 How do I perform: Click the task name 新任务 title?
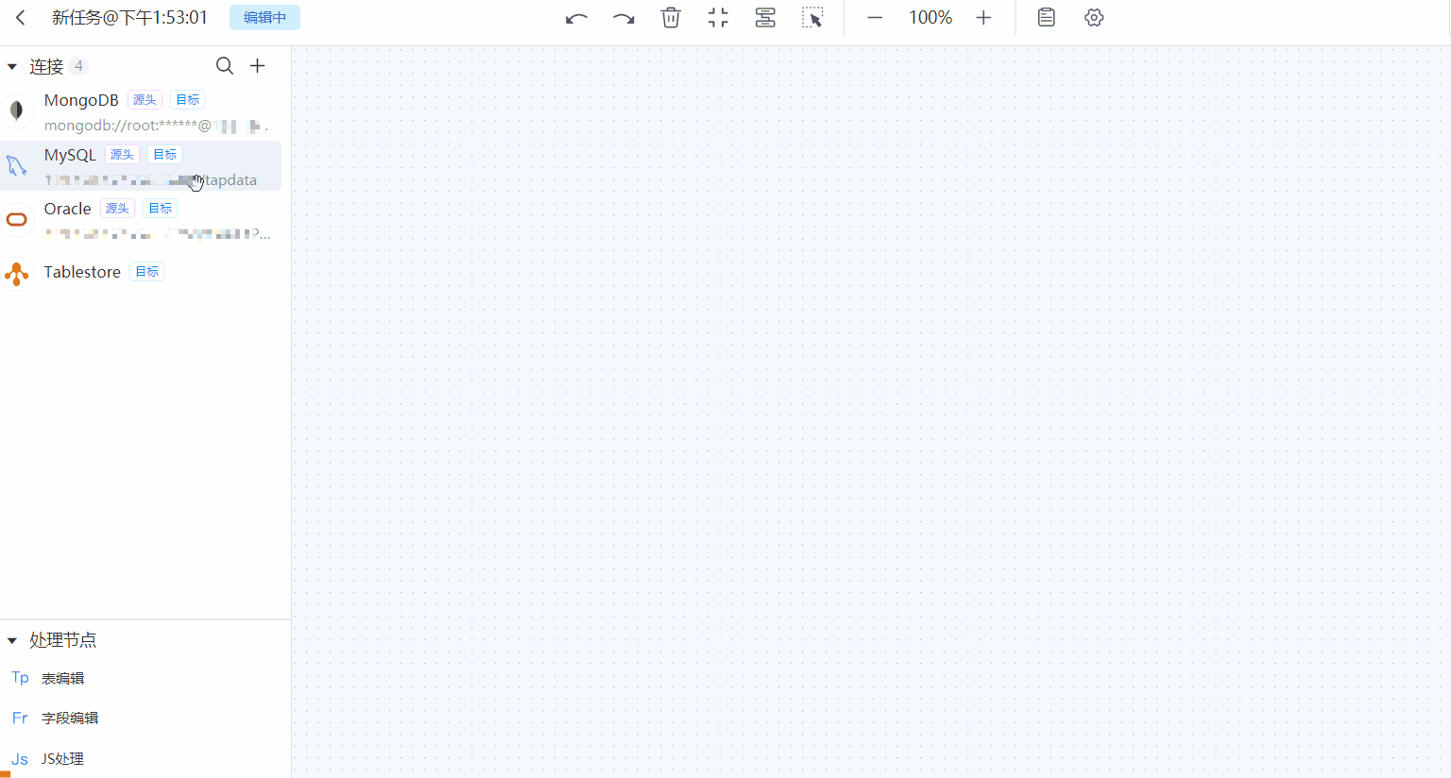[129, 18]
